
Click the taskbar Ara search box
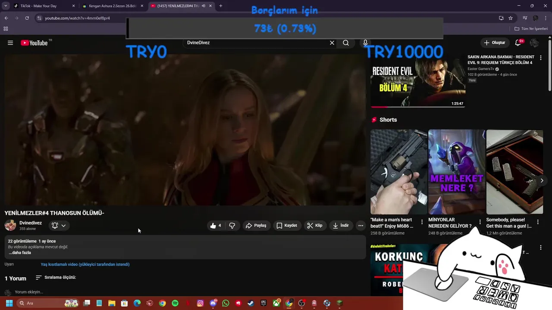coord(47,303)
